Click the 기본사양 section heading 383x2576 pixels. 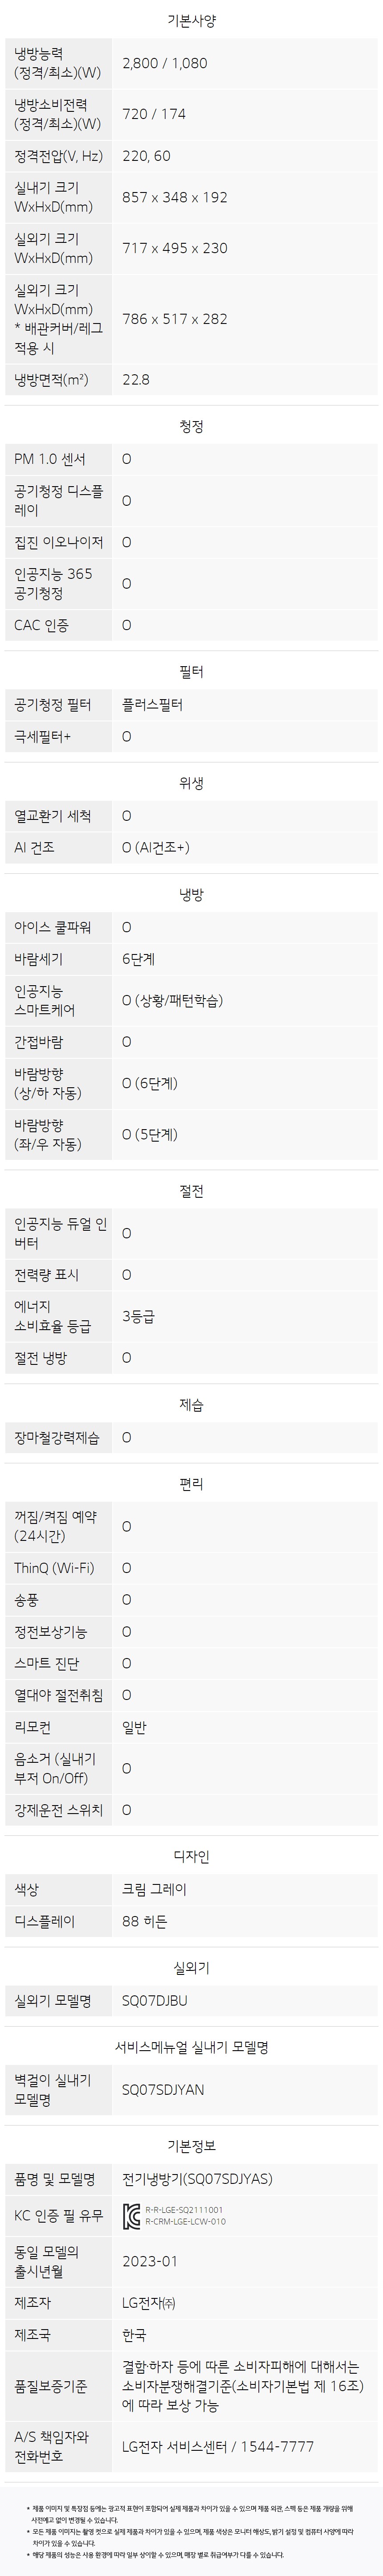(x=191, y=20)
